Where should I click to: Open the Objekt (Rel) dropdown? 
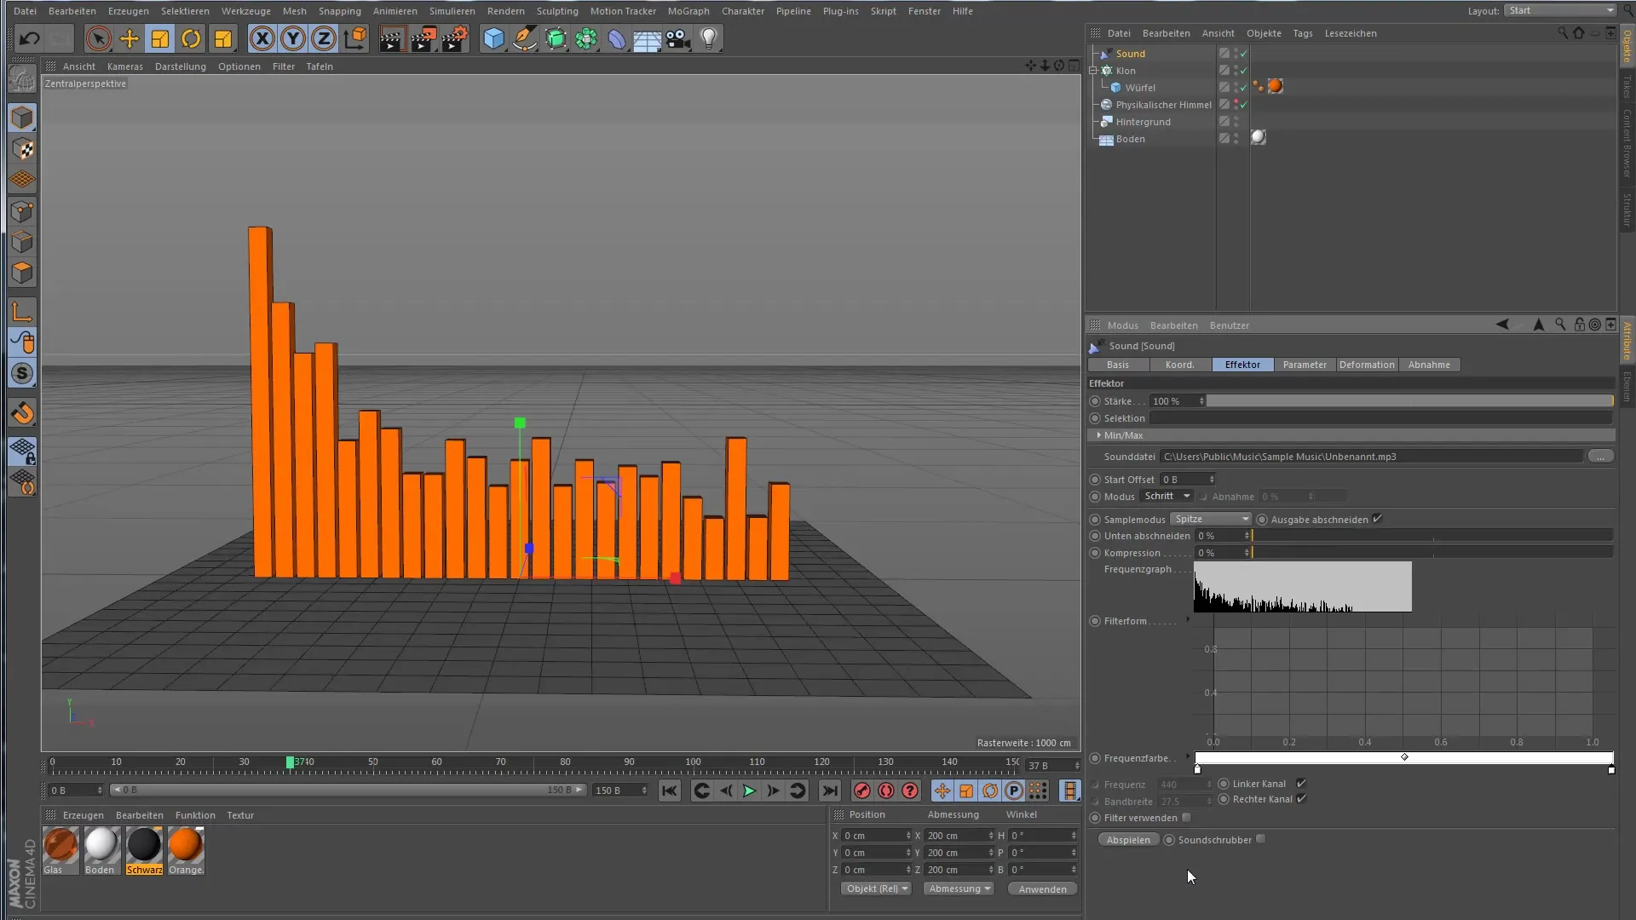tap(877, 888)
